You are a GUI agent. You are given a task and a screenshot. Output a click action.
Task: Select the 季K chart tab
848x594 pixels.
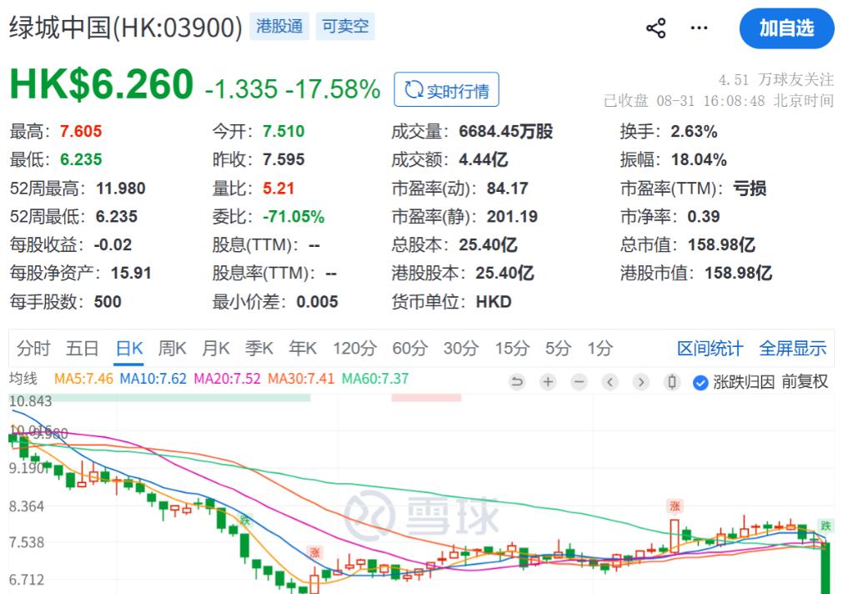click(x=258, y=349)
